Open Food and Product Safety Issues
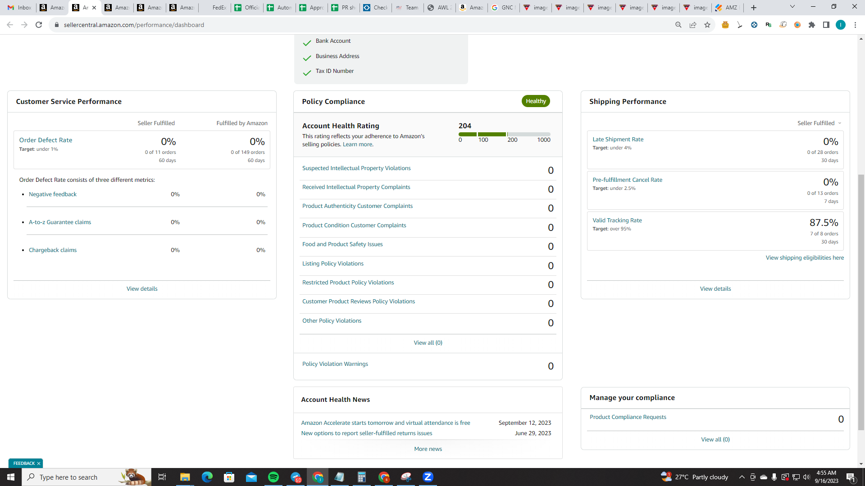This screenshot has width=865, height=486. [x=342, y=244]
